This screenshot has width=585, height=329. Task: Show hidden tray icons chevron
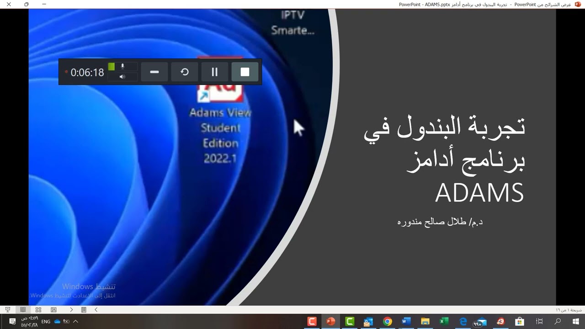76,322
